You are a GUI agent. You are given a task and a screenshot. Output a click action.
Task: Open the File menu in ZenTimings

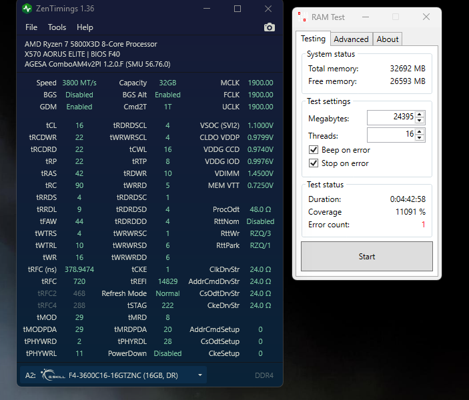[31, 27]
